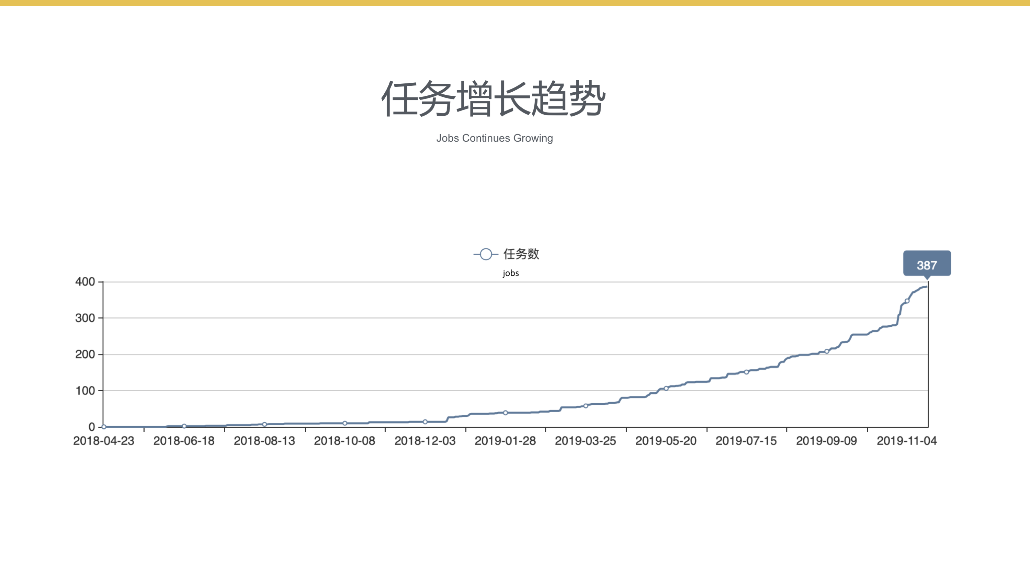Viewport: 1030px width, 579px height.
Task: Select the subtitle Jobs Continues Growing
Action: tap(495, 138)
